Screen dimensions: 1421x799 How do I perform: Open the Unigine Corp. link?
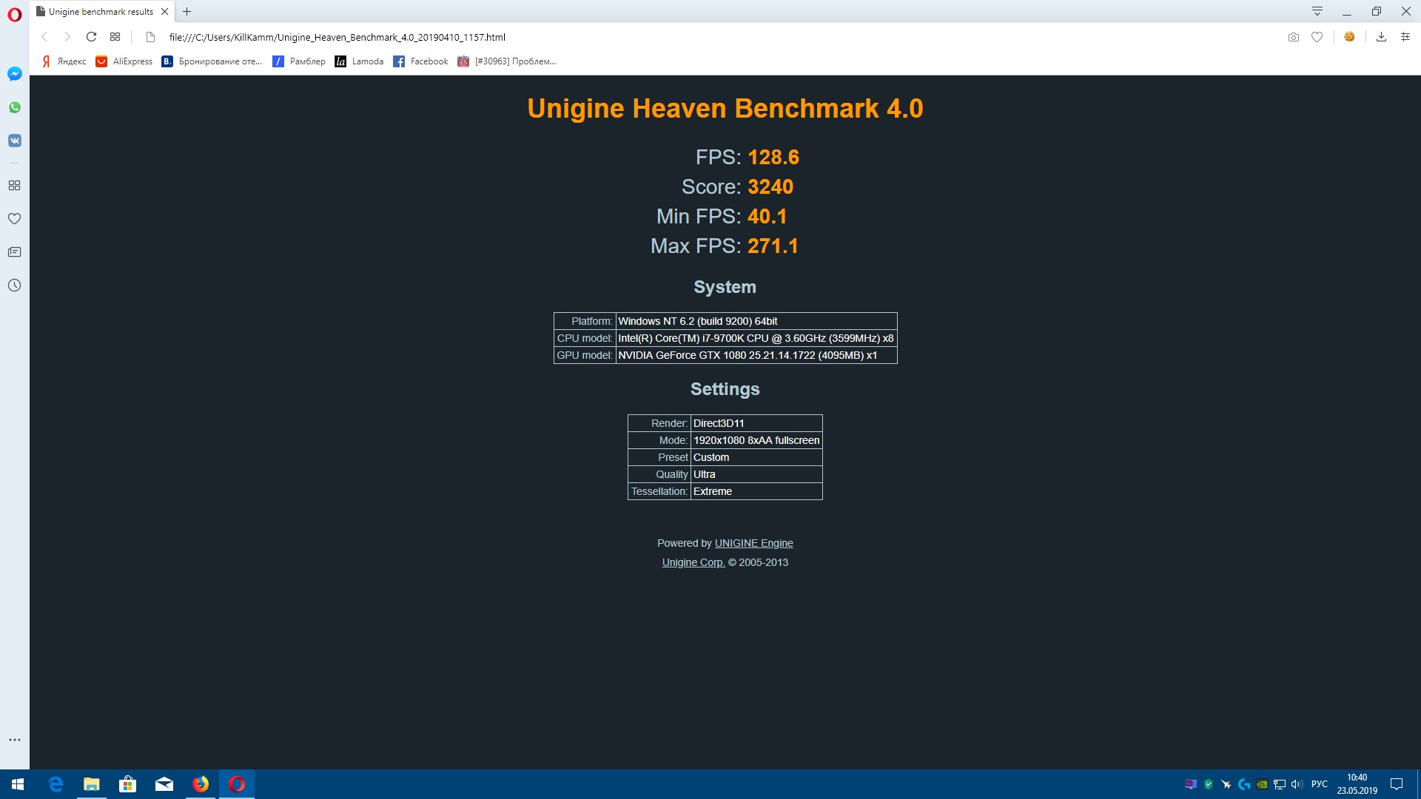pyautogui.click(x=693, y=562)
